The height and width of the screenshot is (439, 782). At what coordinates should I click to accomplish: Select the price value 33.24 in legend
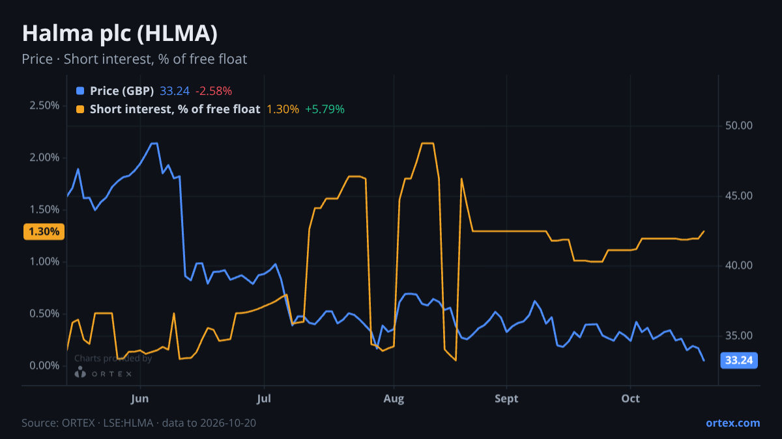click(x=175, y=91)
